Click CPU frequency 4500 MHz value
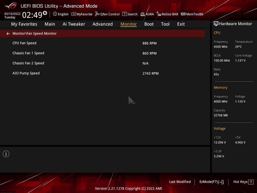Viewport: 257px width, 193px height. pos(220,47)
